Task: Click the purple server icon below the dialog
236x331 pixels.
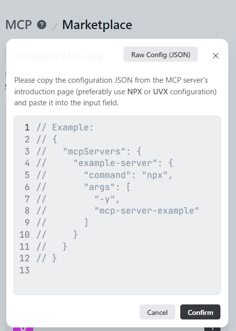Action: tap(23, 329)
